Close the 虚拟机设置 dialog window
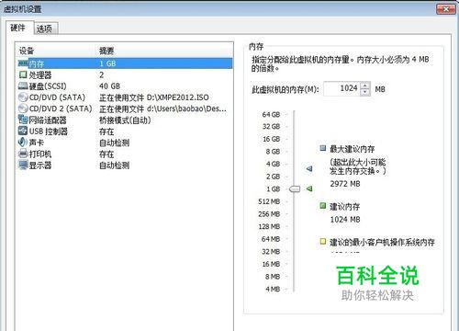Screen dimensions: 459x331 click(x=445, y=9)
